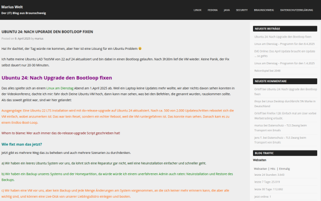The width and height of the screenshot is (321, 201).
Task: Open marius comment on Datenschutz TLS Zwang
Action: pos(280,128)
